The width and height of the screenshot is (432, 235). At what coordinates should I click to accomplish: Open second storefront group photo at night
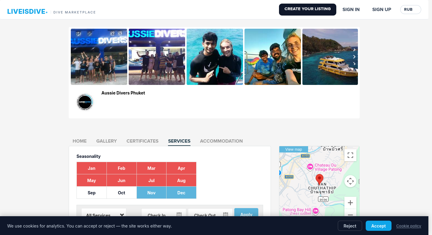pos(157,57)
